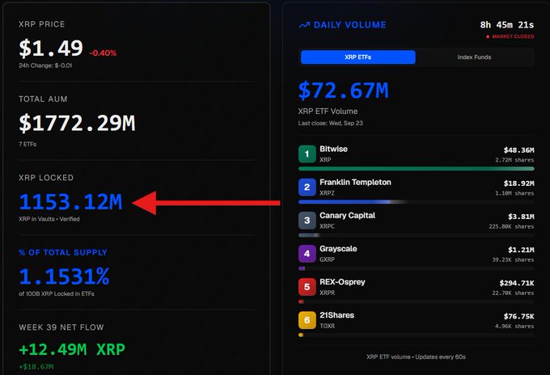Click the Bitwise green volume bar
The image size is (550, 375).
coord(416,169)
